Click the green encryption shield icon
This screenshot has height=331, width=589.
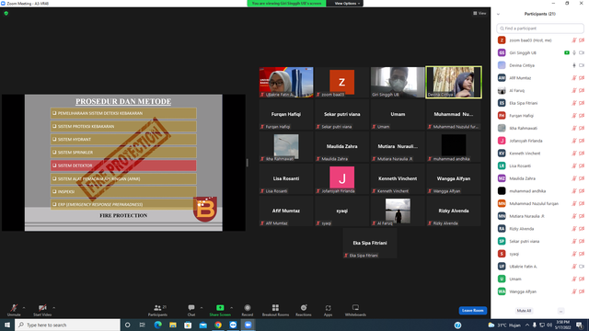[6, 13]
